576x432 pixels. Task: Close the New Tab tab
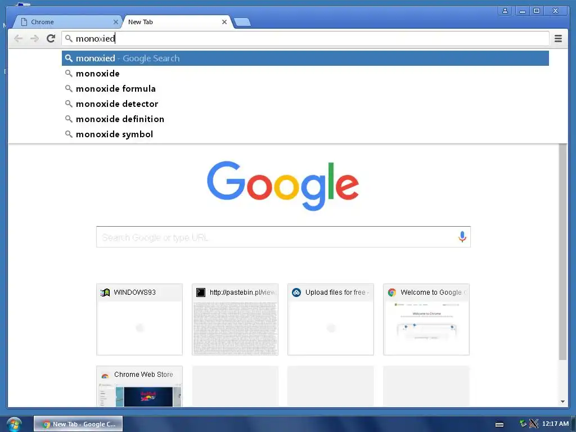(224, 22)
